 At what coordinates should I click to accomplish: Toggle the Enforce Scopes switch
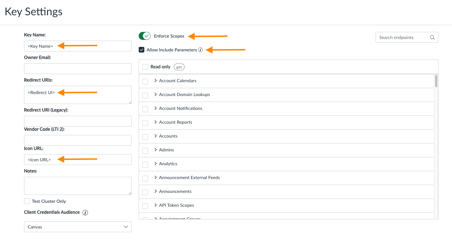(x=145, y=36)
